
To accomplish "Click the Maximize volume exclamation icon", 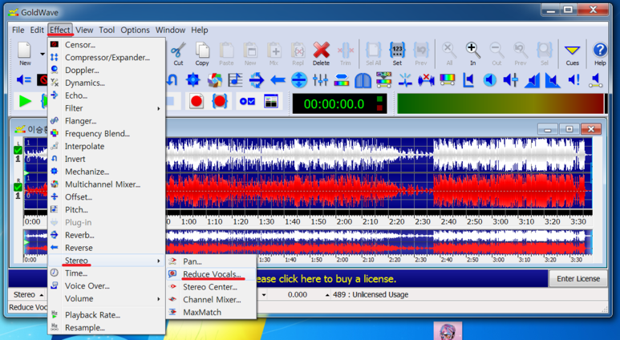I will tap(573, 80).
